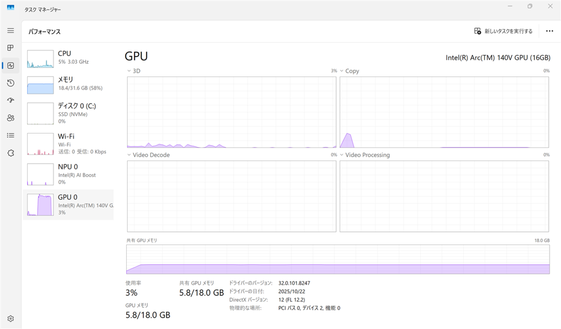561x329 pixels.
Task: Open the Copy engine dropdown chevron
Action: [341, 71]
